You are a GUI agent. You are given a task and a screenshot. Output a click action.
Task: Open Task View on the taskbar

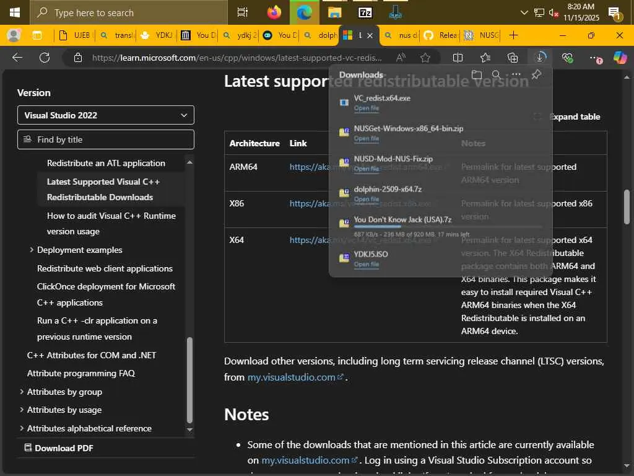pyautogui.click(x=242, y=12)
